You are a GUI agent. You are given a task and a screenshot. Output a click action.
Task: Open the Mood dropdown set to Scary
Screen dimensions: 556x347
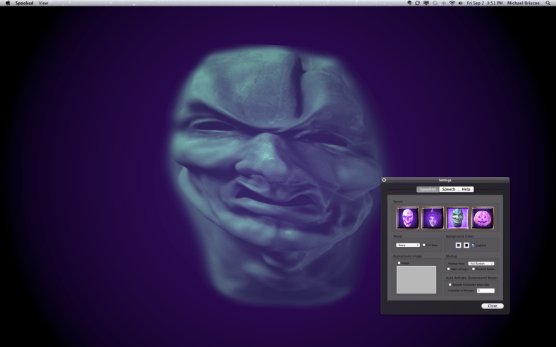point(408,245)
